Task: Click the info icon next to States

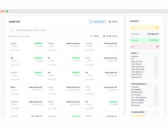Action: click(138, 53)
